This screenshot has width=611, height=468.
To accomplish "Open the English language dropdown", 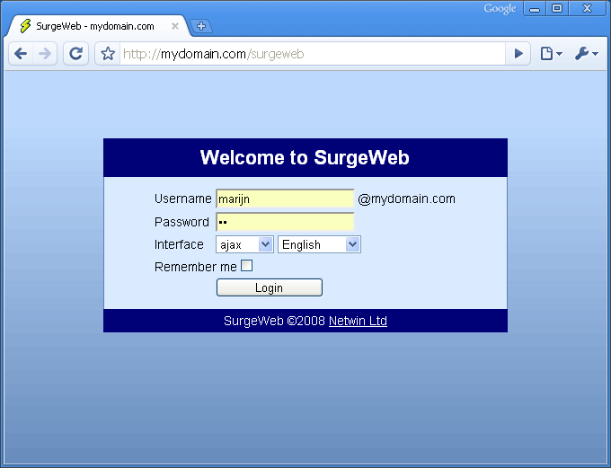I will [319, 244].
